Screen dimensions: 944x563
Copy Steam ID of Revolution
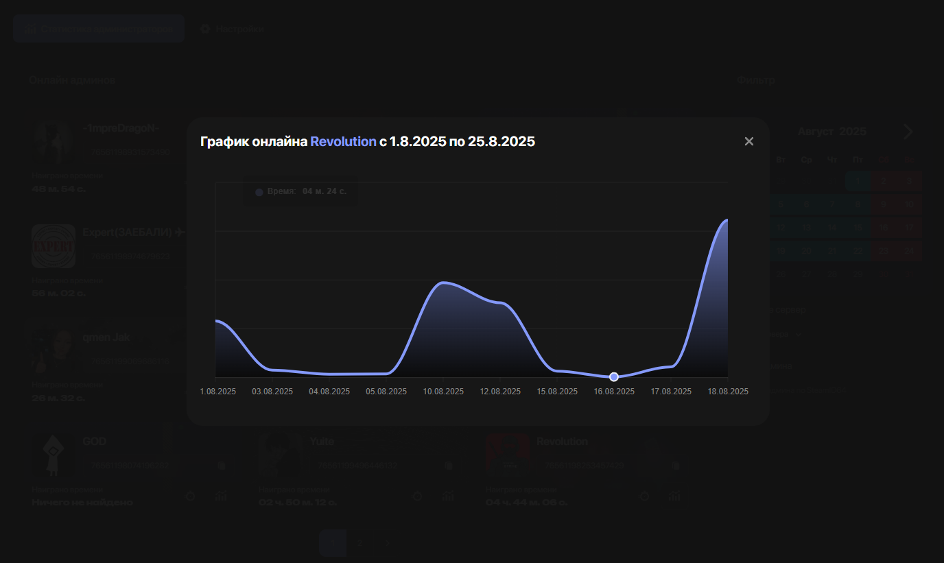676,466
